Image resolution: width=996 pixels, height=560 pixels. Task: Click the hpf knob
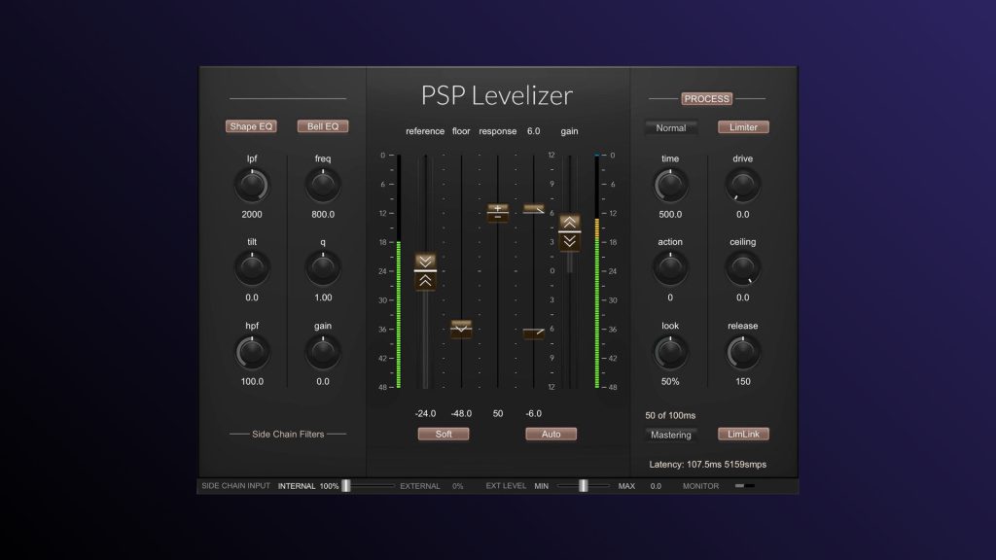pos(252,352)
